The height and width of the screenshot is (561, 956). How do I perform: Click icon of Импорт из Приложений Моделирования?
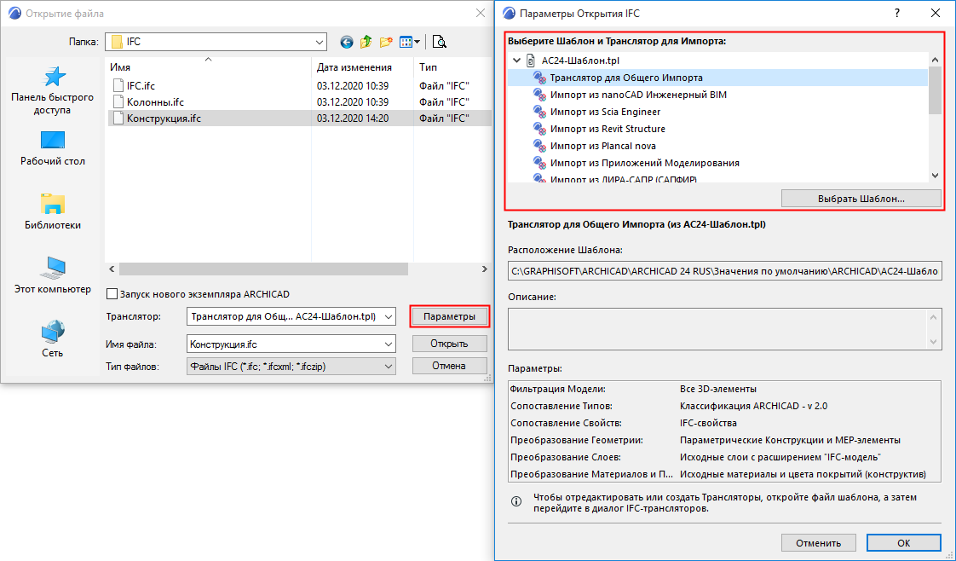(539, 163)
